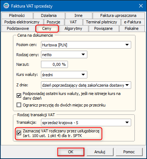Close the Faktura VAT sprzedaży dialog
Image resolution: width=147 pixels, height=159 pixels.
pyautogui.click(x=141, y=6)
